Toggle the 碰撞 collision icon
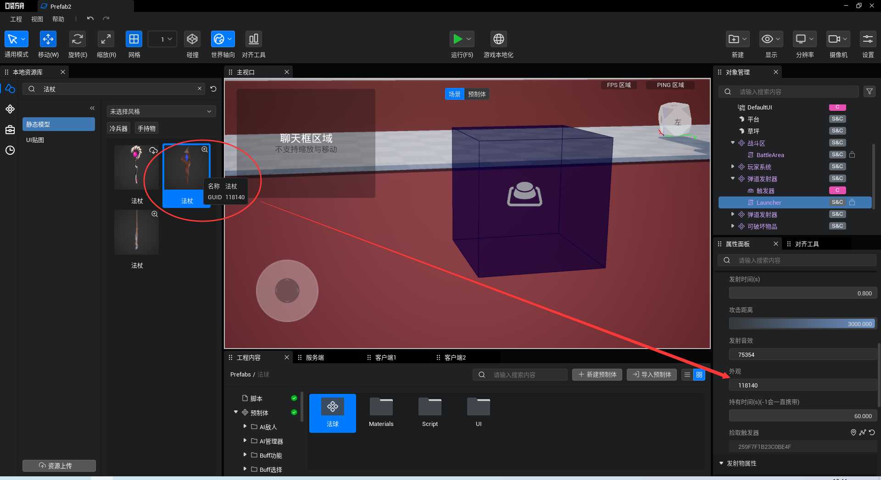Screen dimensions: 881x480 [x=192, y=39]
